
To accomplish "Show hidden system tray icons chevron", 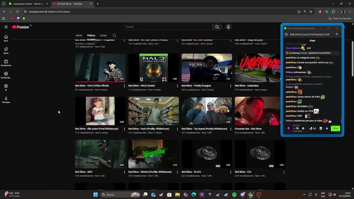I will click(304, 195).
